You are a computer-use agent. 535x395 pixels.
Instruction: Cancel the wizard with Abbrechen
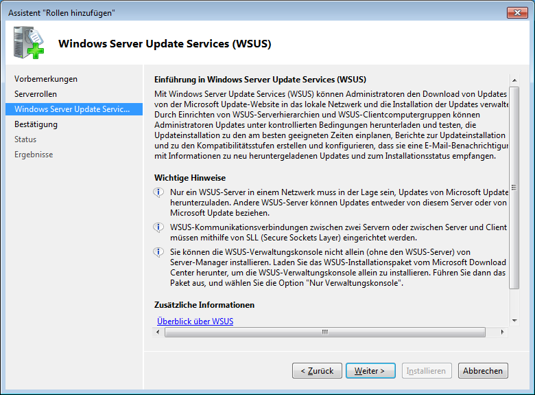(483, 371)
